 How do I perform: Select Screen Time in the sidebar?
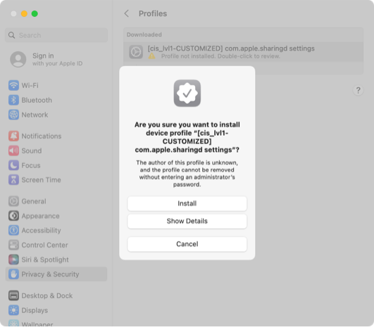click(42, 180)
